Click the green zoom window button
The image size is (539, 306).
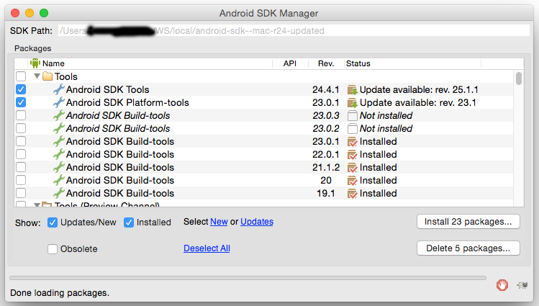(44, 13)
